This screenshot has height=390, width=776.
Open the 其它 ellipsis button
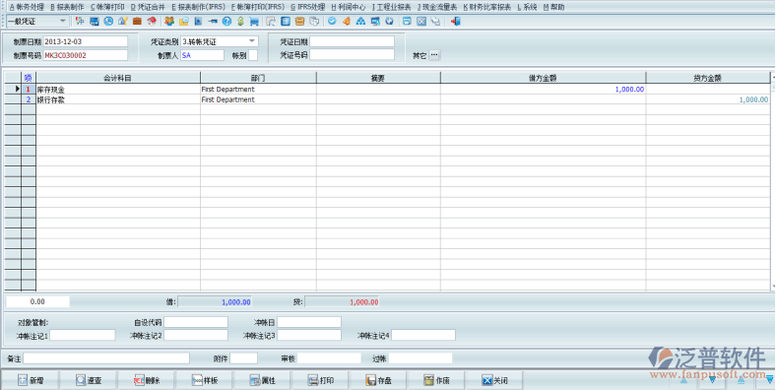point(434,55)
